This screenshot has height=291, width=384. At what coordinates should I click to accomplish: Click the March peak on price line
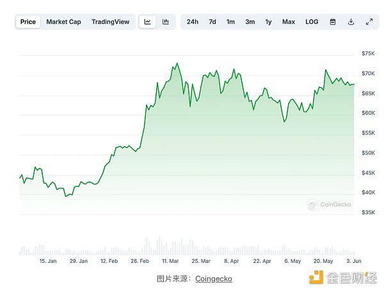177,63
